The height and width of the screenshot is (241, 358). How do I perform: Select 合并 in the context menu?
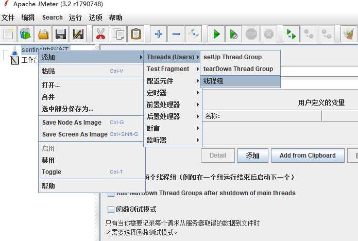pos(92,97)
